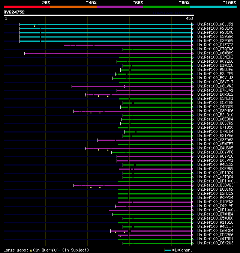
Task: Select hit UniRef100_A8JJ91
Action: point(215,24)
